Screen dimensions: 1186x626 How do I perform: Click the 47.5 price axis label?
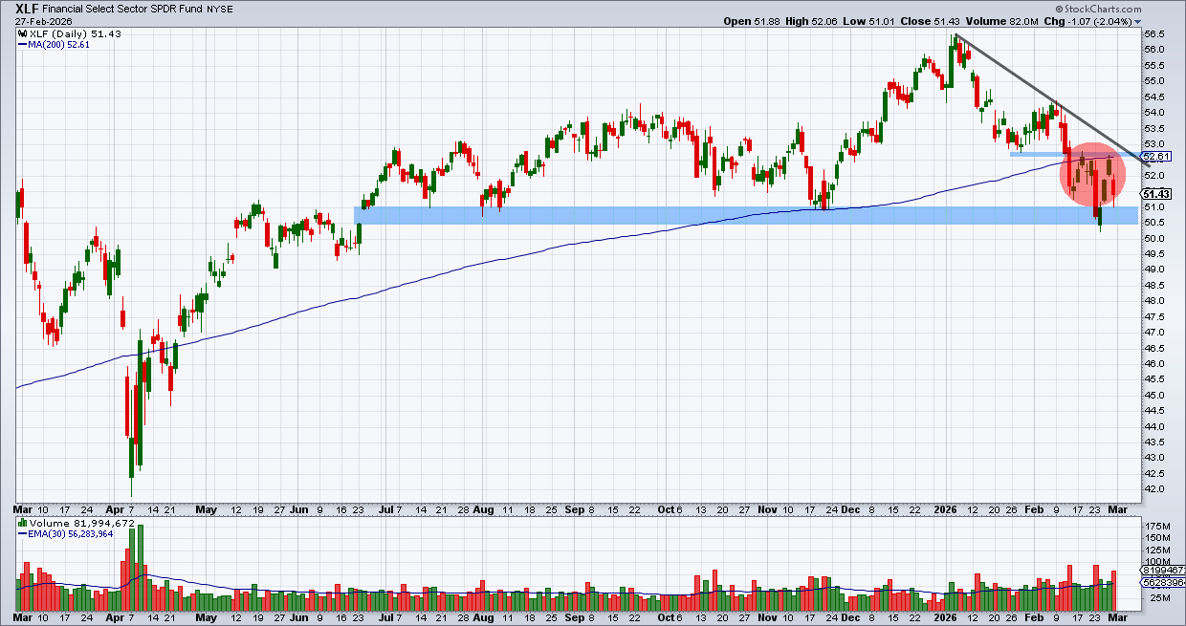coord(1153,316)
